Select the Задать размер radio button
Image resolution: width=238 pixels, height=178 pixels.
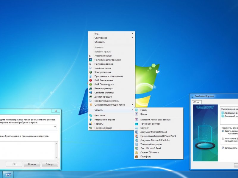click(223, 131)
